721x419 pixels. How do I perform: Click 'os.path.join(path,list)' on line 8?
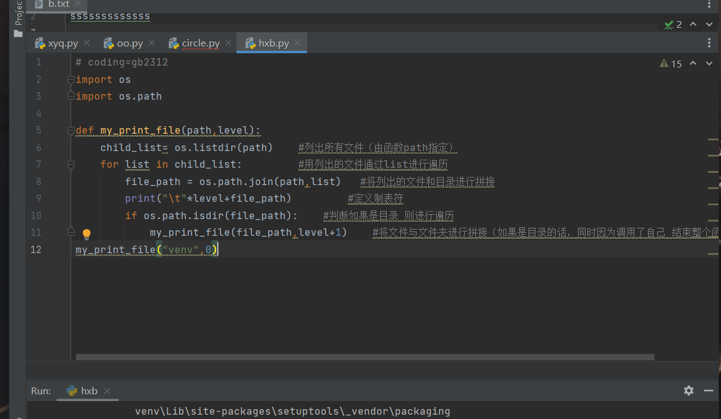point(270,182)
